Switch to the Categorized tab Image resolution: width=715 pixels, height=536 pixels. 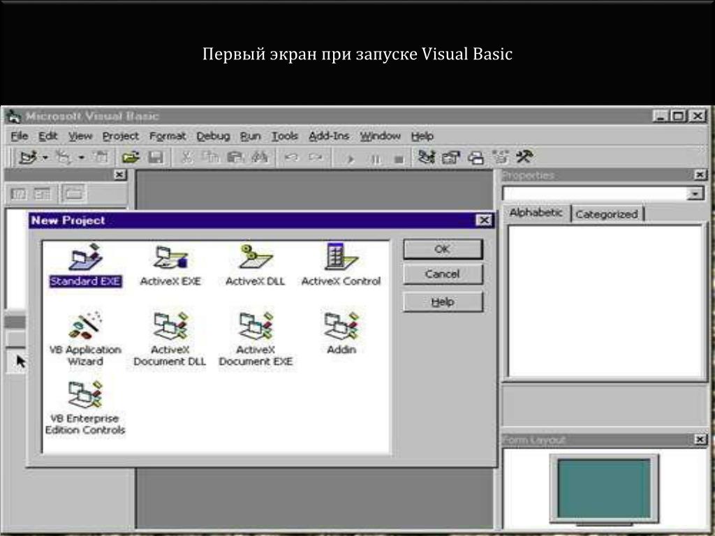(607, 214)
